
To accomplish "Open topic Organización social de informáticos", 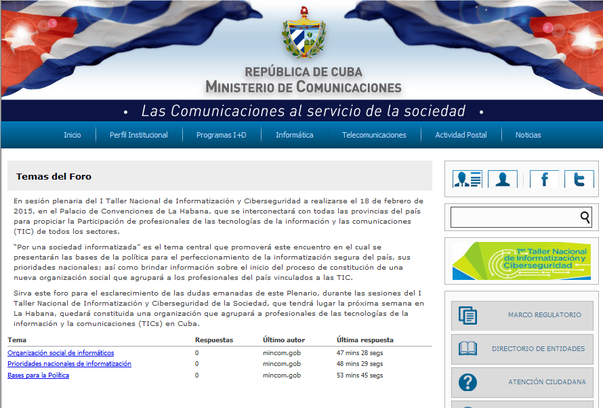I will click(61, 352).
